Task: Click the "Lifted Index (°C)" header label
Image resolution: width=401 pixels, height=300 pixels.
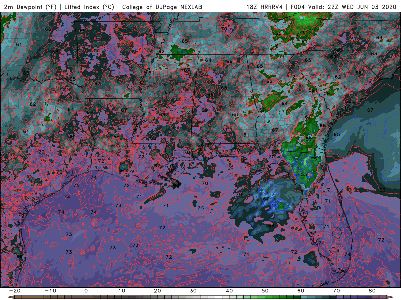Action: [x=89, y=7]
